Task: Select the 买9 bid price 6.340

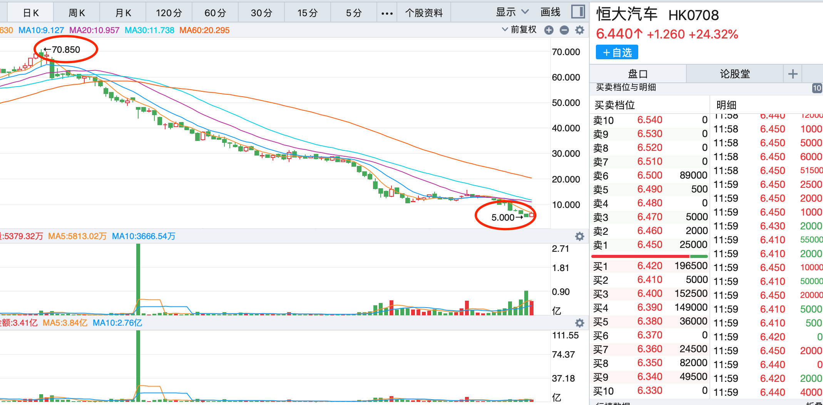Action: point(650,377)
